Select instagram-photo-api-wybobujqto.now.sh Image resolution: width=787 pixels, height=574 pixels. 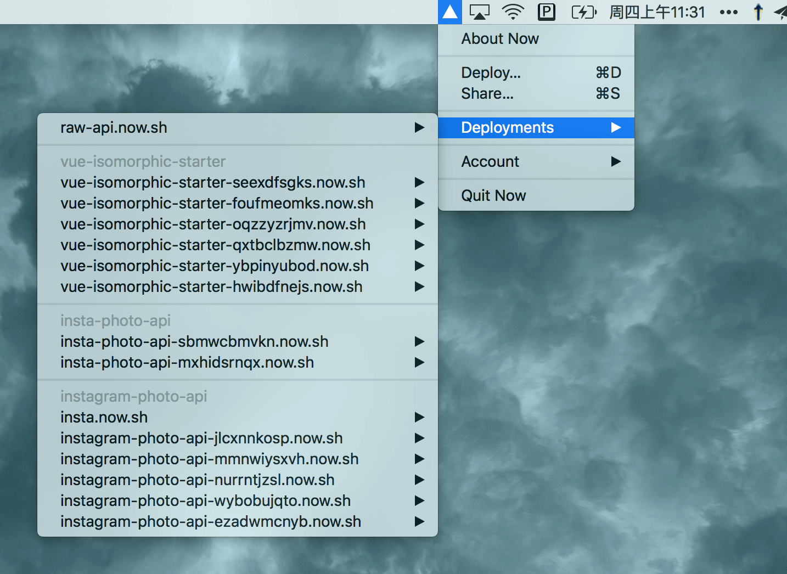point(238,501)
